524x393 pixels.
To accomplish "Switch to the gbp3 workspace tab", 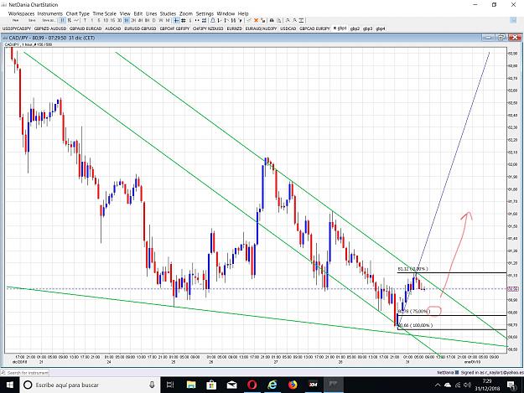I will click(367, 28).
